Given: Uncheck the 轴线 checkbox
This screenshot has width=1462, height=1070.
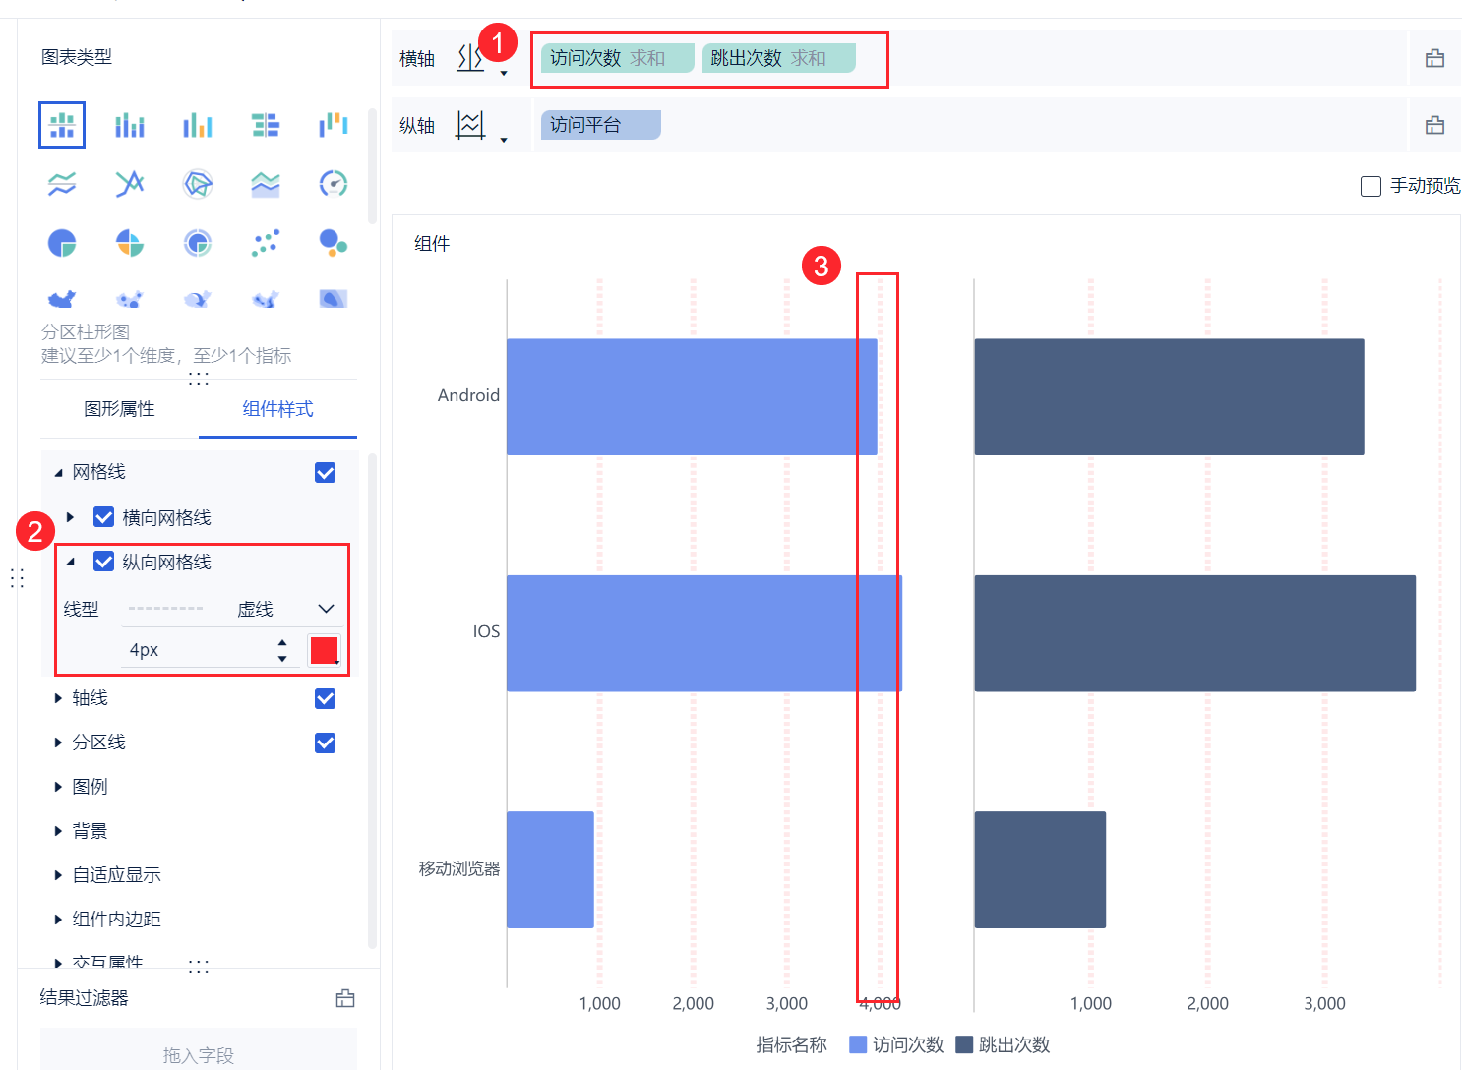Looking at the screenshot, I should click(326, 699).
